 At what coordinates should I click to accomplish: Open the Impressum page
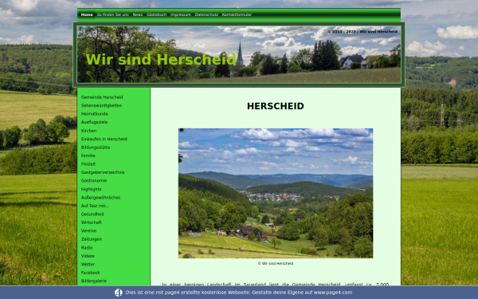coord(181,14)
